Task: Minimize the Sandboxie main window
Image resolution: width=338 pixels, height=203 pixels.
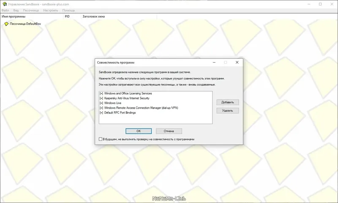Action: 309,4
